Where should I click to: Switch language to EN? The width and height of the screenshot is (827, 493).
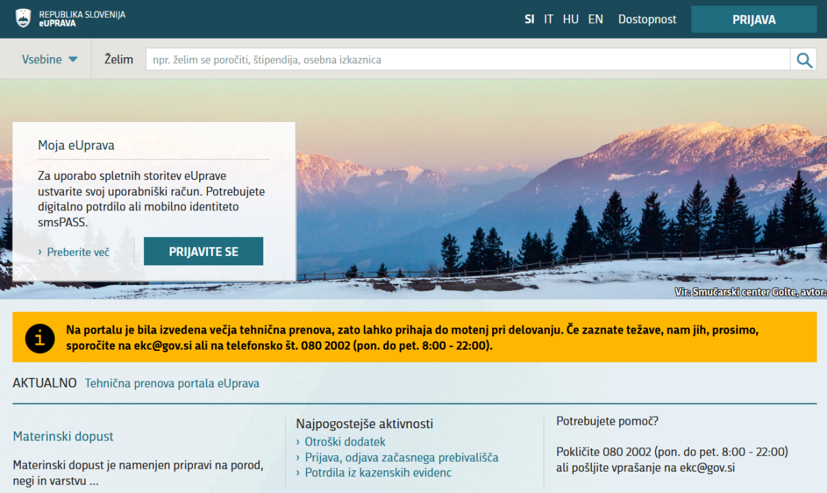(595, 19)
